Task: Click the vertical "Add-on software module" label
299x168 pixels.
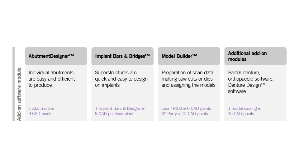Action: coord(19,94)
